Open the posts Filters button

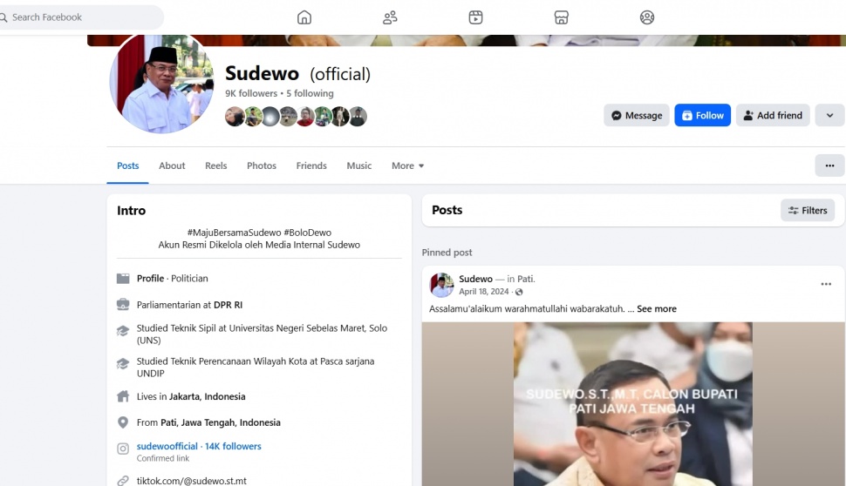pos(807,210)
